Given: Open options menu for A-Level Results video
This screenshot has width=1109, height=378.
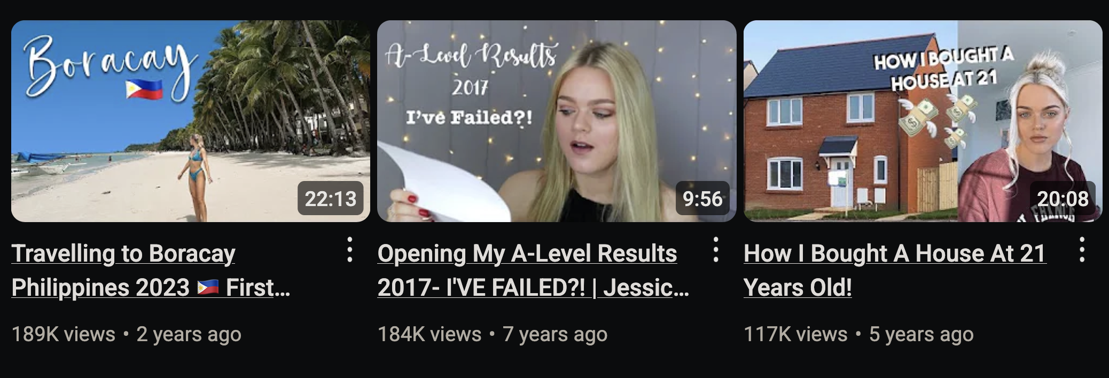Looking at the screenshot, I should (x=716, y=250).
